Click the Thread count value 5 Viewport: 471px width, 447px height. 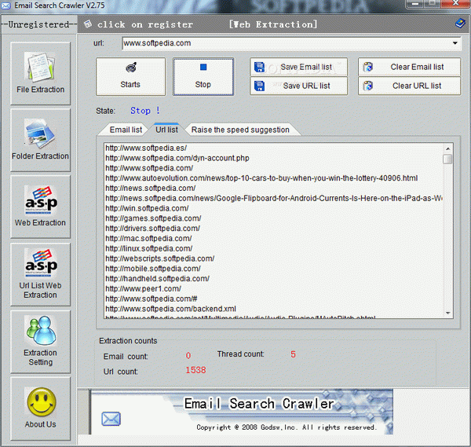293,354
